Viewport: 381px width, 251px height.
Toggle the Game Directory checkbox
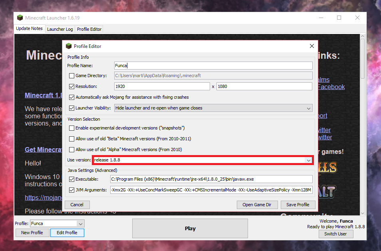[71, 76]
